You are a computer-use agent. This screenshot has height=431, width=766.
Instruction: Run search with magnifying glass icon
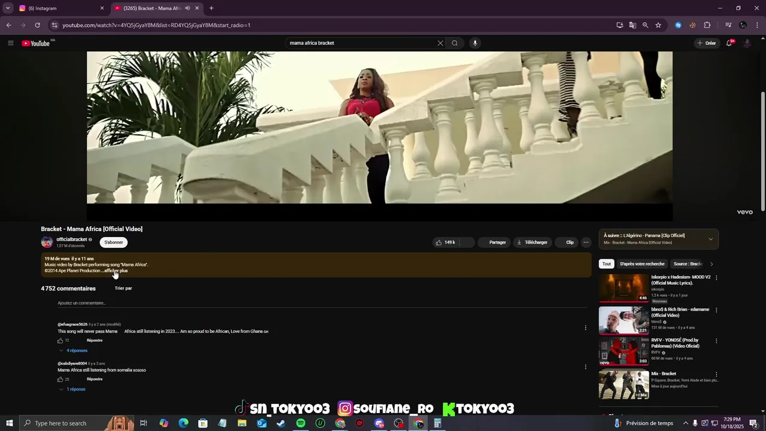455,43
